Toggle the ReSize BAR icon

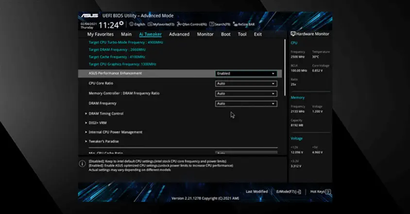[235, 24]
